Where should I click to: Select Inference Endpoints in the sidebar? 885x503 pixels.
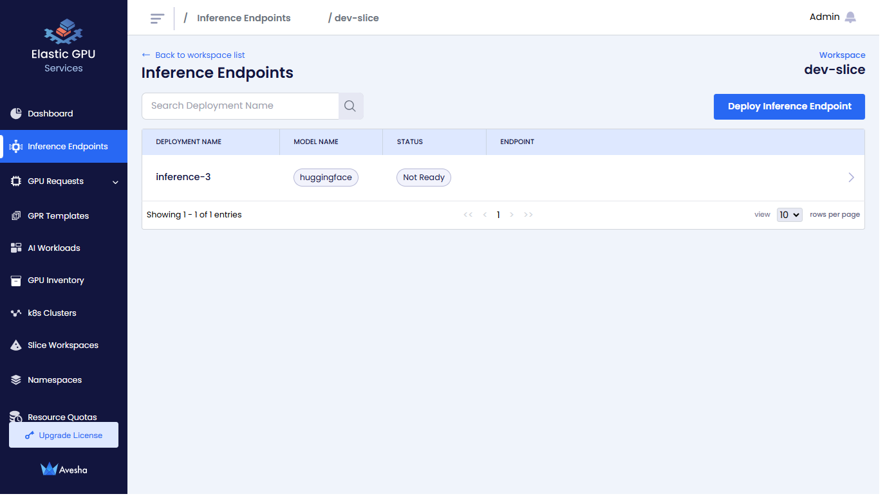64,147
